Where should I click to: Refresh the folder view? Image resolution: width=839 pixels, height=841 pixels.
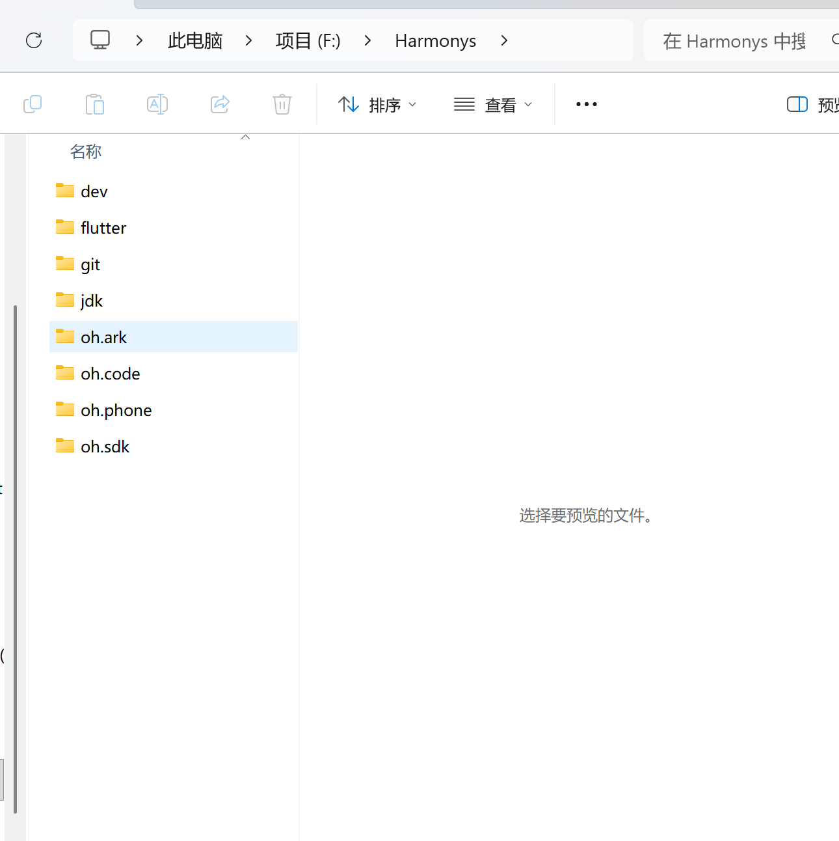coord(34,40)
